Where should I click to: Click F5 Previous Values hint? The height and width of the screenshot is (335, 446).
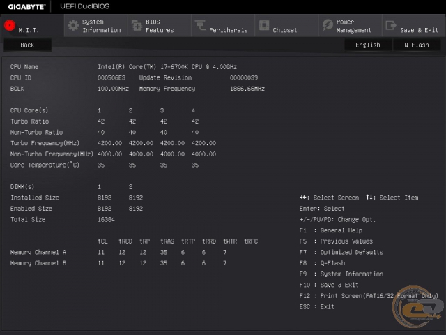pyautogui.click(x=336, y=241)
